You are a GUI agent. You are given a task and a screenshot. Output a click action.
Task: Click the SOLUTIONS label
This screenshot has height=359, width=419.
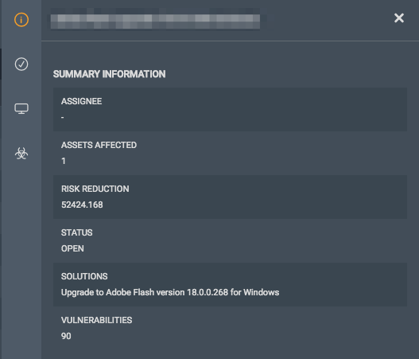pyautogui.click(x=84, y=276)
